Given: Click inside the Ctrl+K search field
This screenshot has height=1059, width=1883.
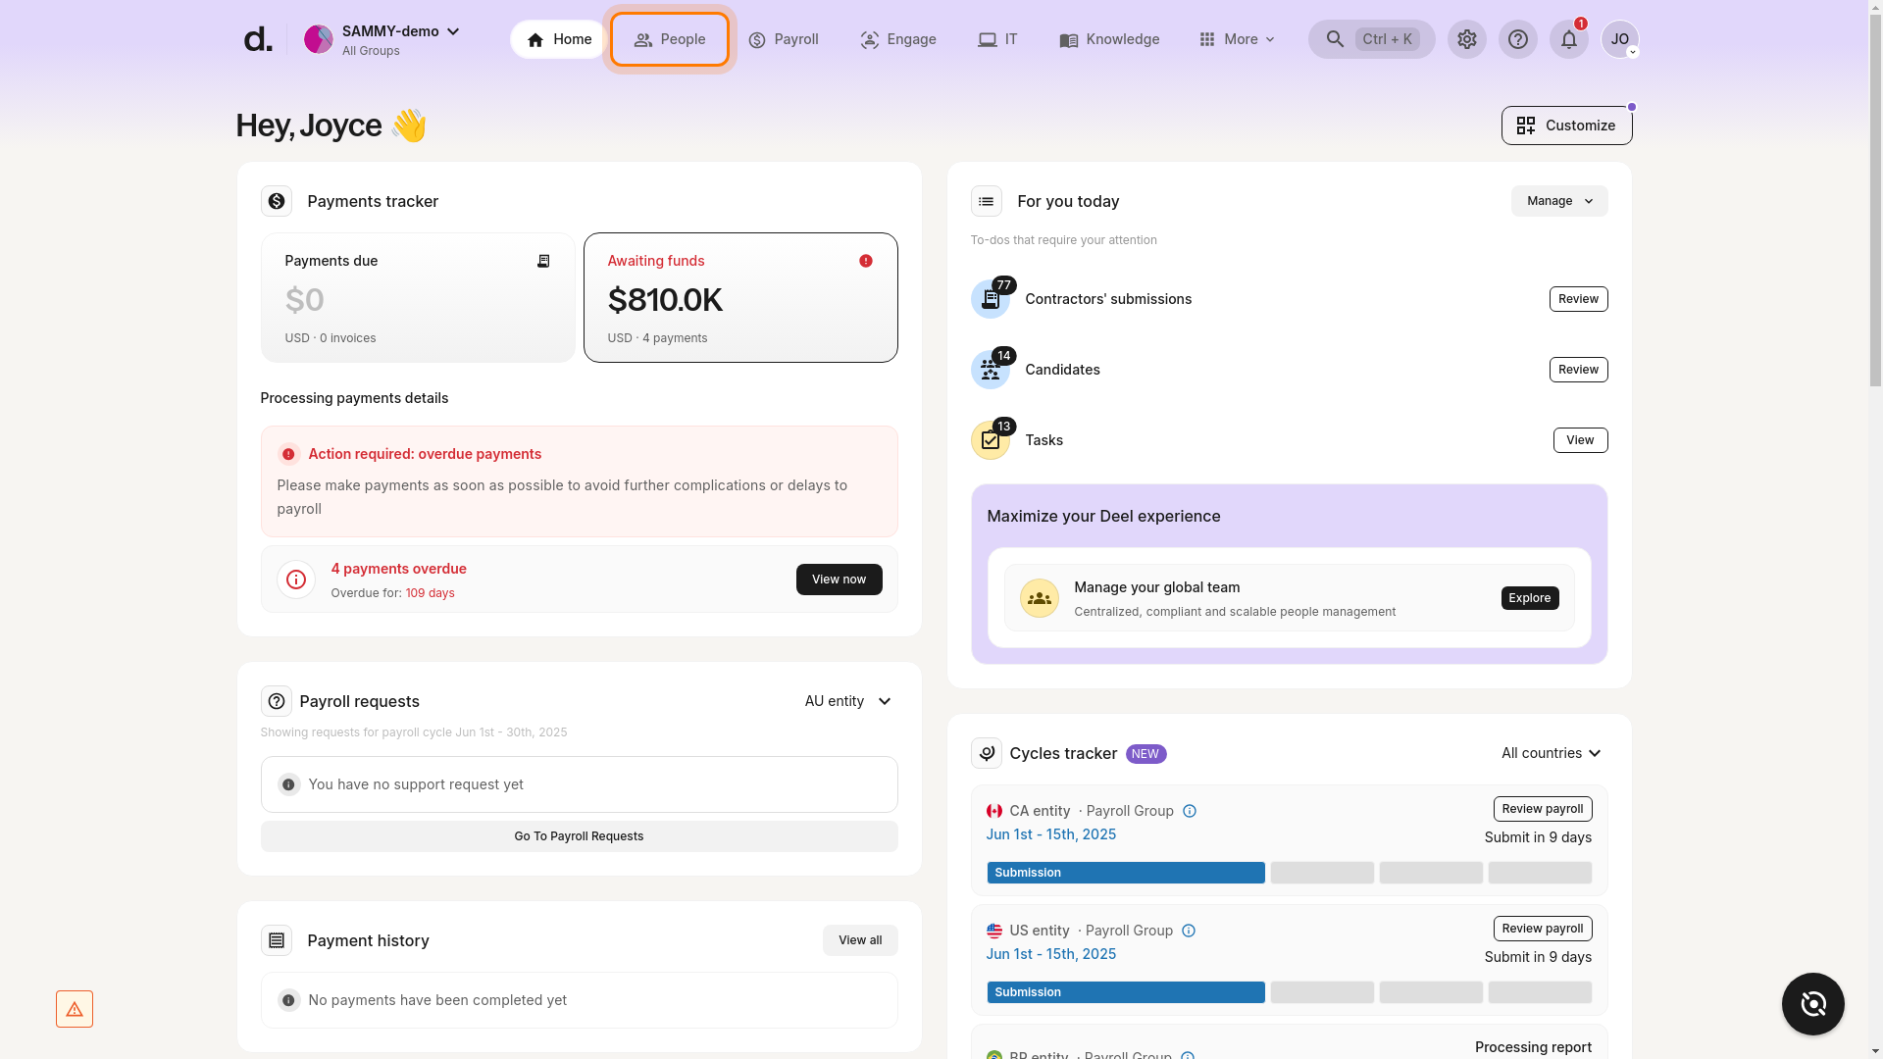Looking at the screenshot, I should (1371, 39).
